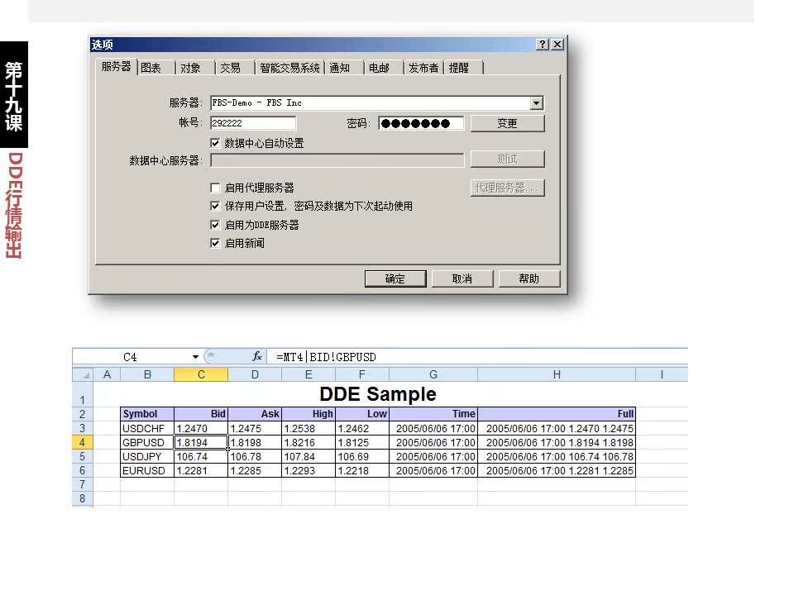Viewport: 794px width, 595px height.
Task: Toggle the 数据中心自动设置 checkbox
Action: 216,143
